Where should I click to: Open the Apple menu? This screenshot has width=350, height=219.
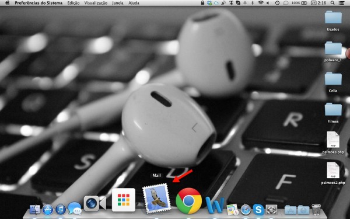[8, 3]
